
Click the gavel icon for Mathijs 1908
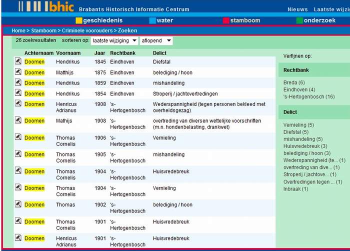pyautogui.click(x=17, y=120)
